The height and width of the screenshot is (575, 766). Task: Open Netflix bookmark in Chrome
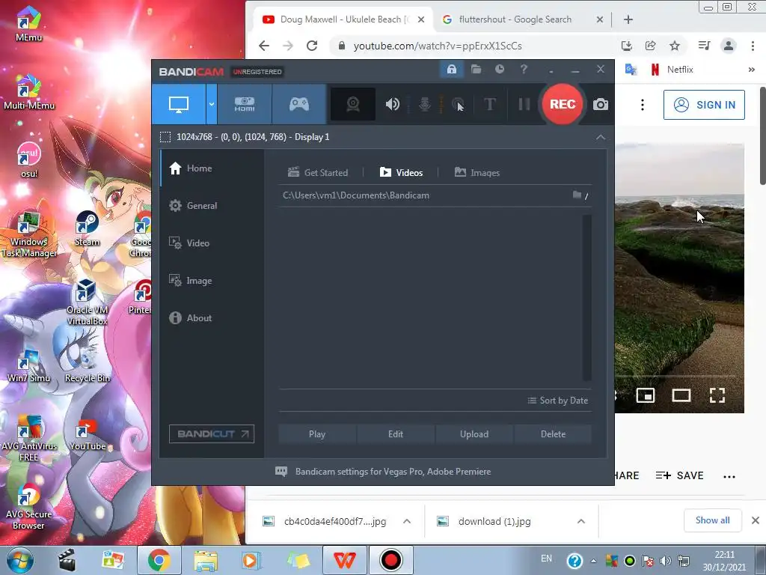coord(672,70)
